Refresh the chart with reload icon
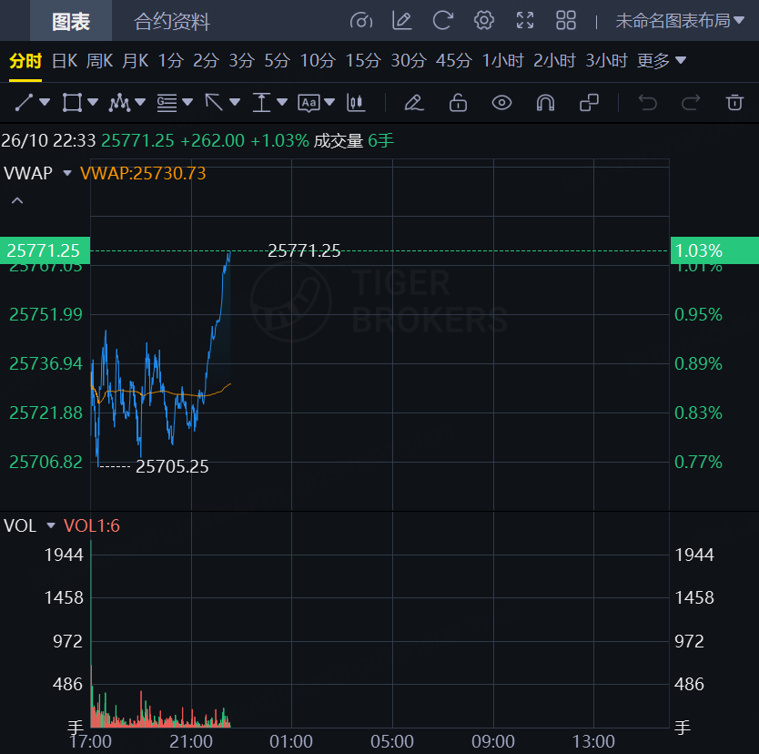 pos(442,21)
